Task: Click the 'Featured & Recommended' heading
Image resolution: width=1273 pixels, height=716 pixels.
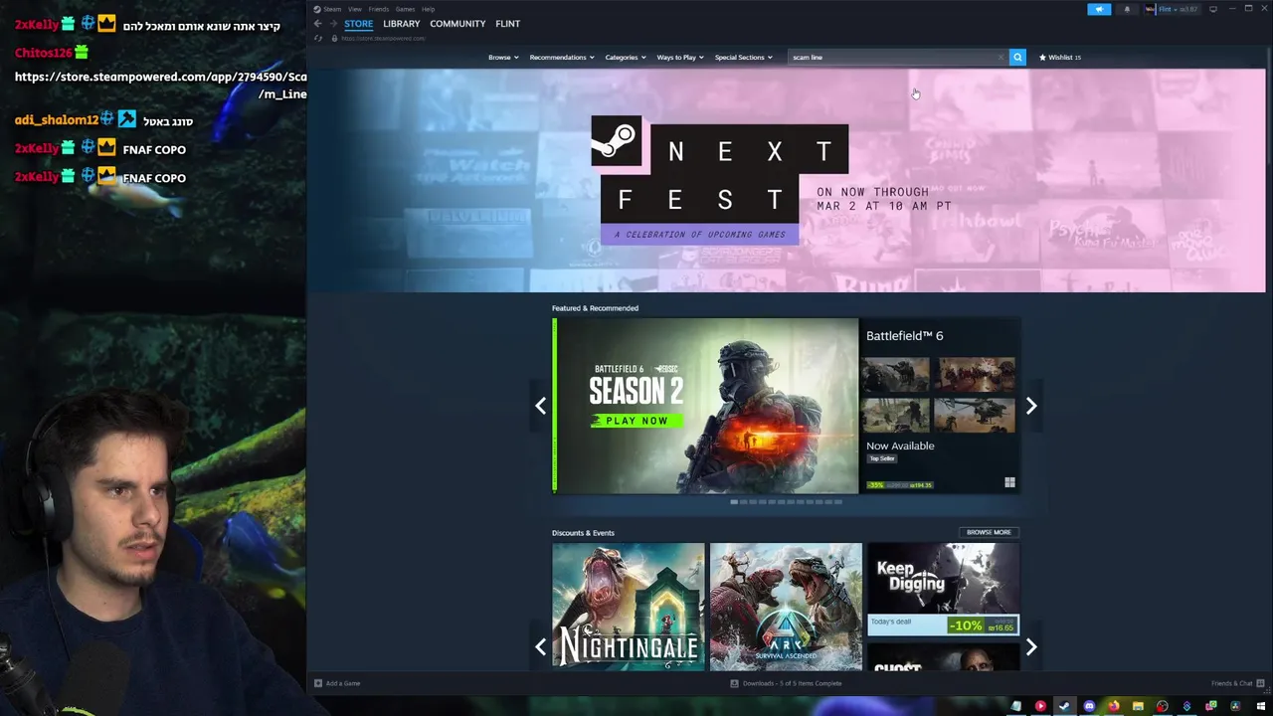Action: tap(595, 308)
